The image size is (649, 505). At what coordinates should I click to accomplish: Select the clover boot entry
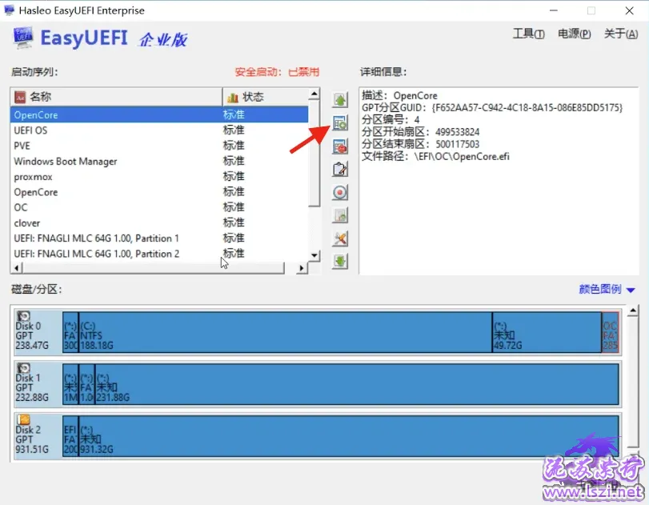coord(159,222)
